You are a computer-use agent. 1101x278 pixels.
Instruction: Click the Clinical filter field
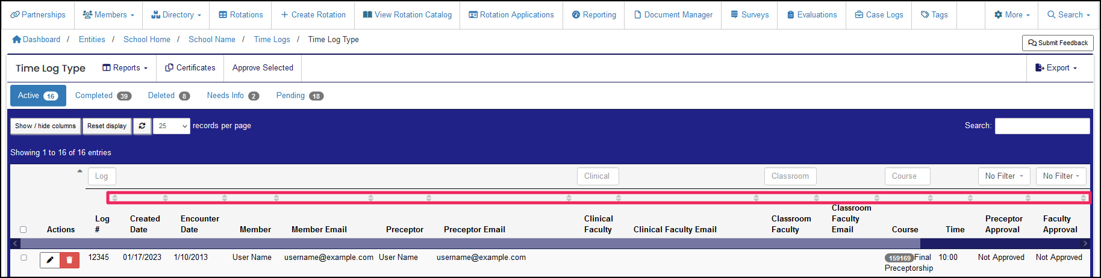pyautogui.click(x=597, y=176)
